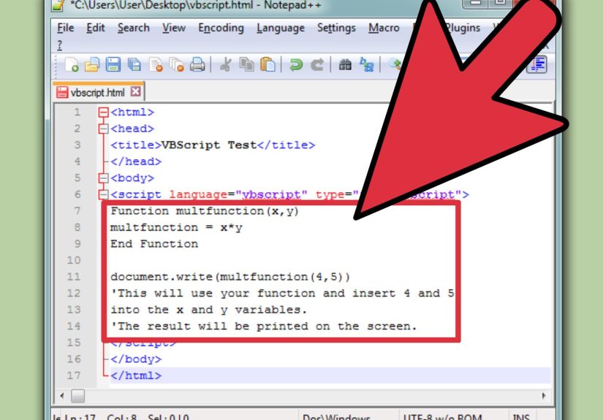Click the green Undo arrow icon

tap(296, 64)
